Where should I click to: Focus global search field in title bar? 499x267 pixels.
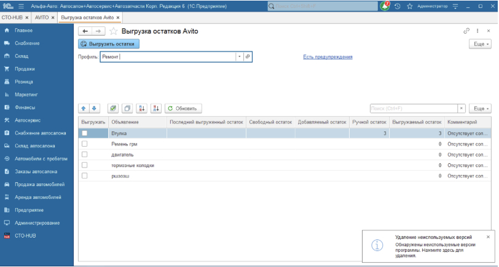pos(323,6)
